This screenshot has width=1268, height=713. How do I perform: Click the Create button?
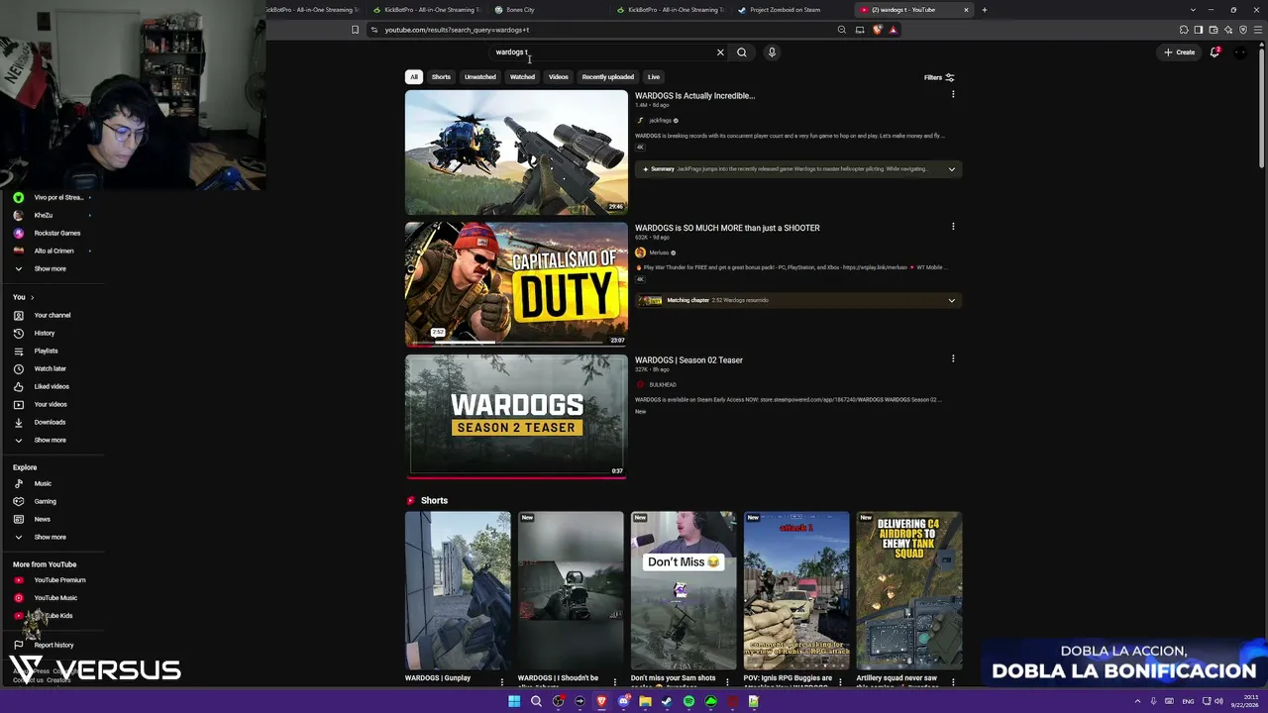tap(1180, 51)
